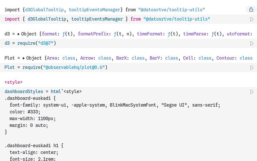Click the lock icon at top right

pyautogui.click(x=251, y=9)
